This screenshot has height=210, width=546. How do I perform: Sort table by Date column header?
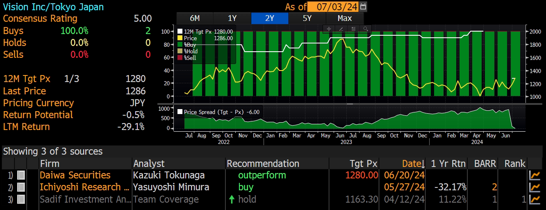coord(413,164)
